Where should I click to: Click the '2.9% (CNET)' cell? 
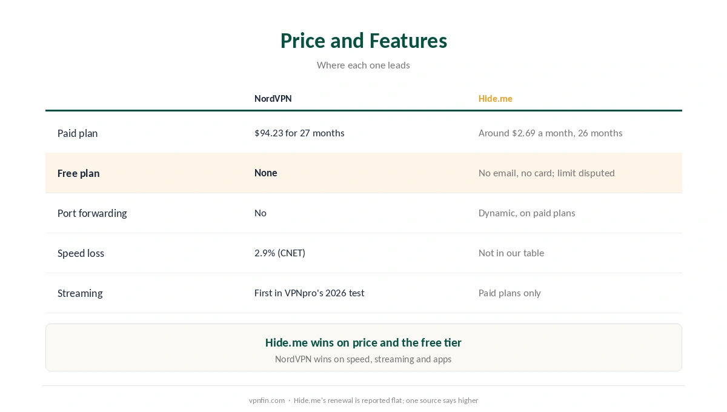point(280,253)
